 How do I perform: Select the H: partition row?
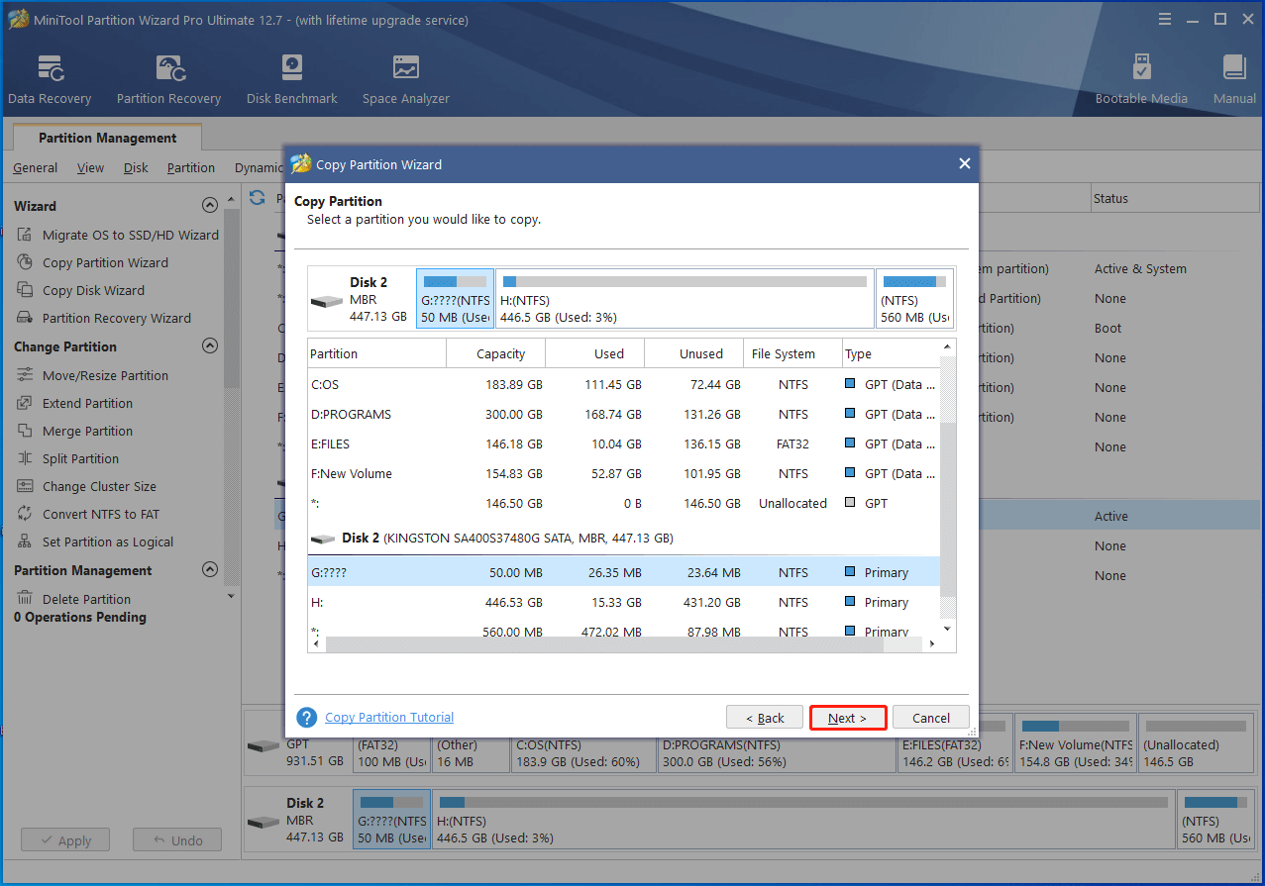pos(624,602)
